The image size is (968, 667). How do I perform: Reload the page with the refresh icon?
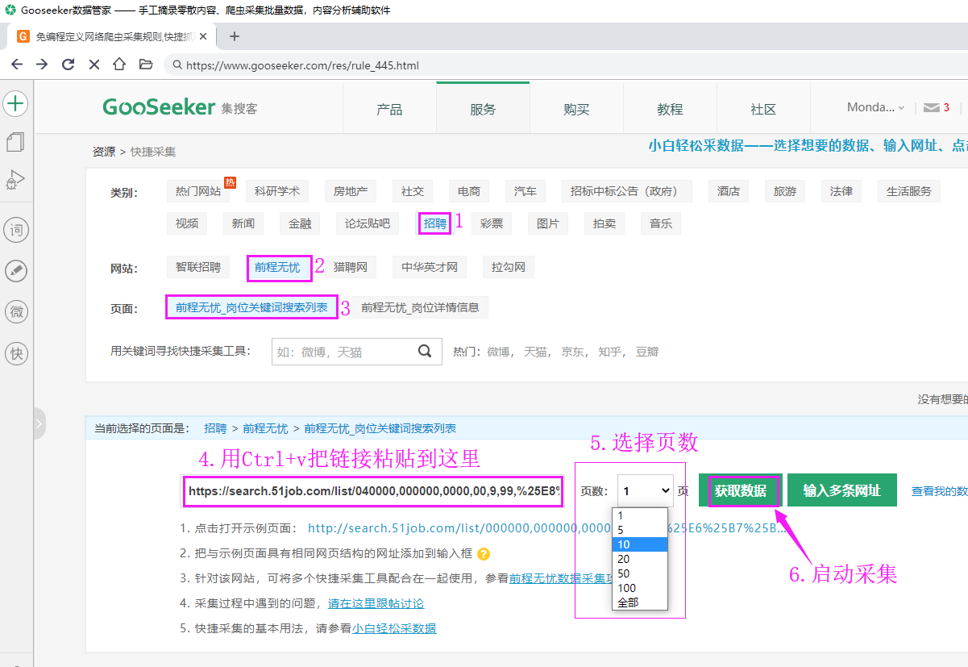pos(68,65)
